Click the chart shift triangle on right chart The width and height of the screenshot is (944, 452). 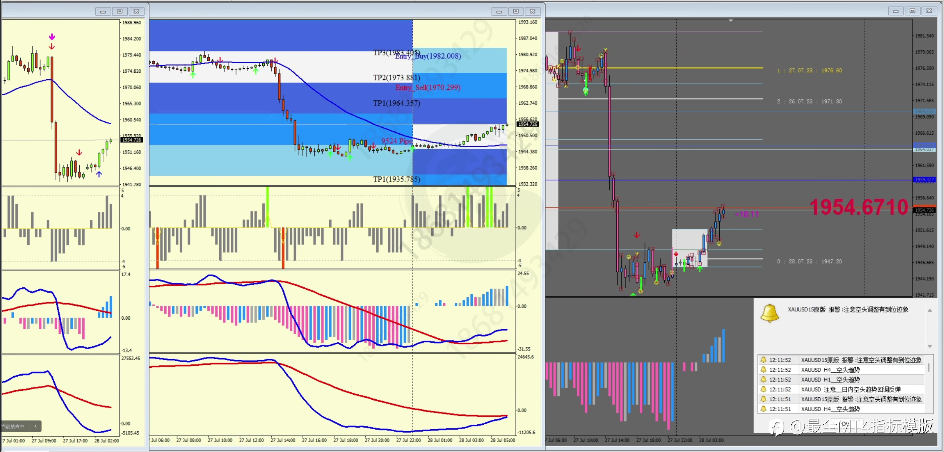pyautogui.click(x=731, y=20)
